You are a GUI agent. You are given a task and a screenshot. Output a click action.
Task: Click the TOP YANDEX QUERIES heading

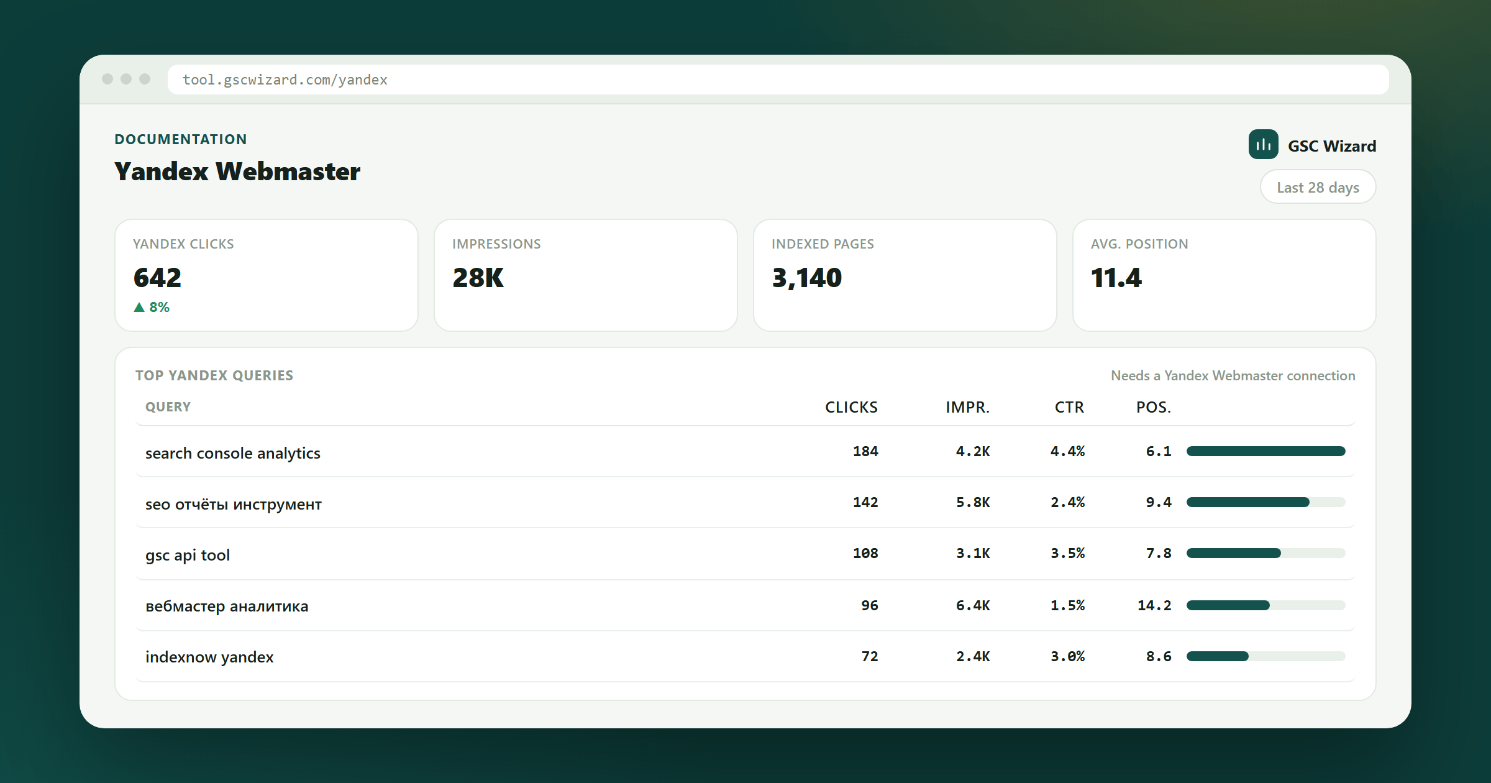(x=214, y=375)
